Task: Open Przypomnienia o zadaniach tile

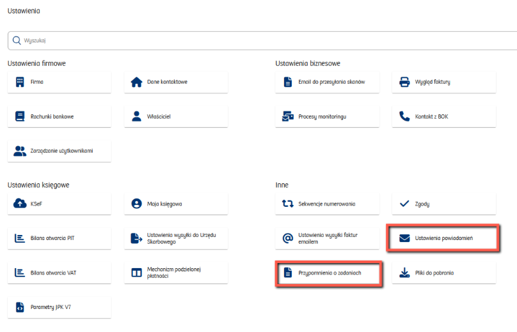Action: click(x=328, y=273)
